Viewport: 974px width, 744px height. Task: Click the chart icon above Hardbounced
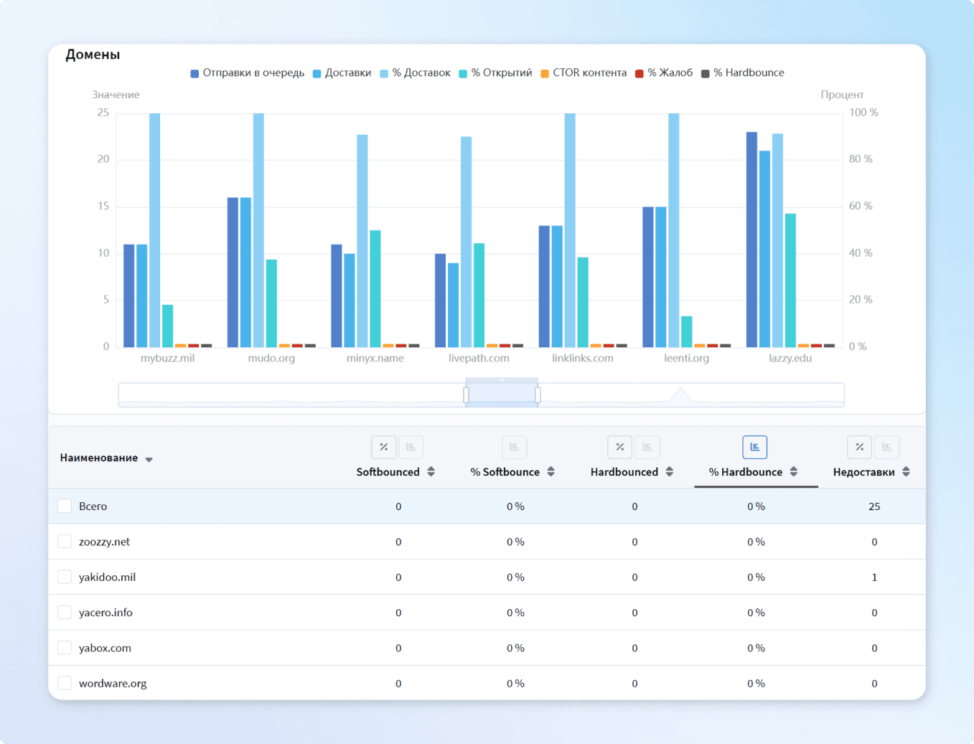point(647,447)
